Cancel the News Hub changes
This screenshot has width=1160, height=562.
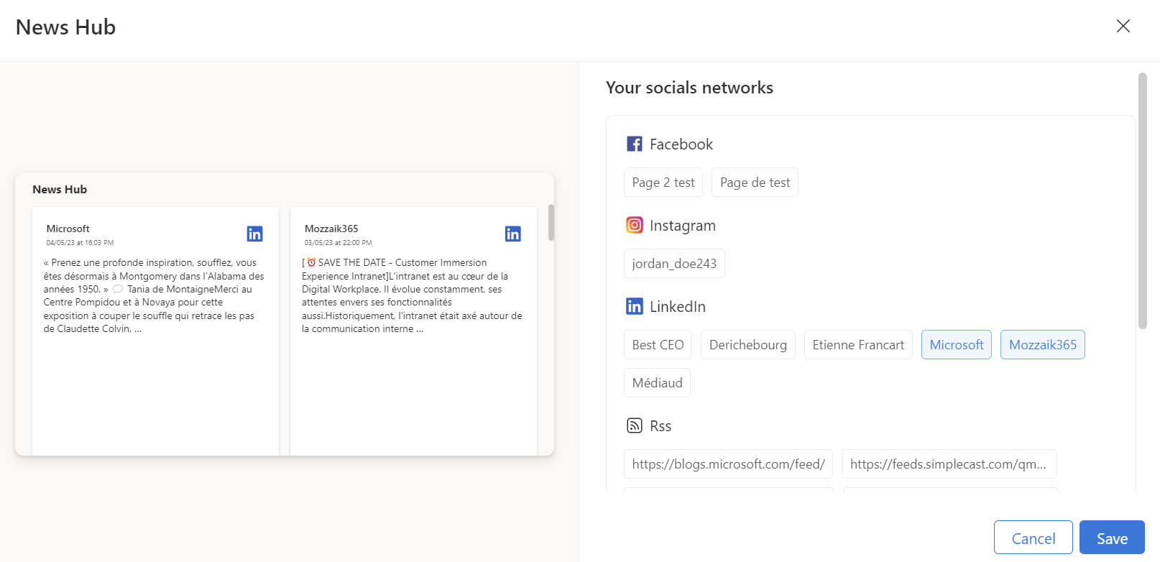tap(1034, 538)
